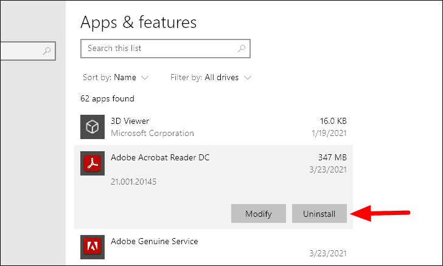Click the '16.0 KB' size value
The image size is (443, 266).
pos(333,121)
